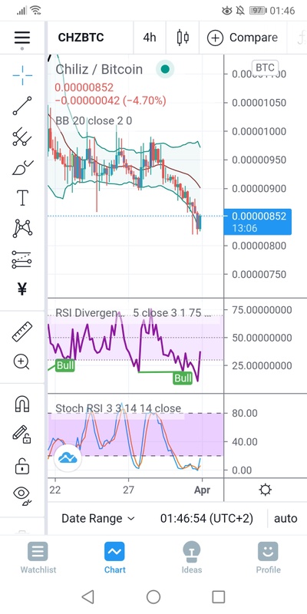Open the XABCD pattern tools
The width and height of the screenshot is (307, 614).
(x=22, y=228)
